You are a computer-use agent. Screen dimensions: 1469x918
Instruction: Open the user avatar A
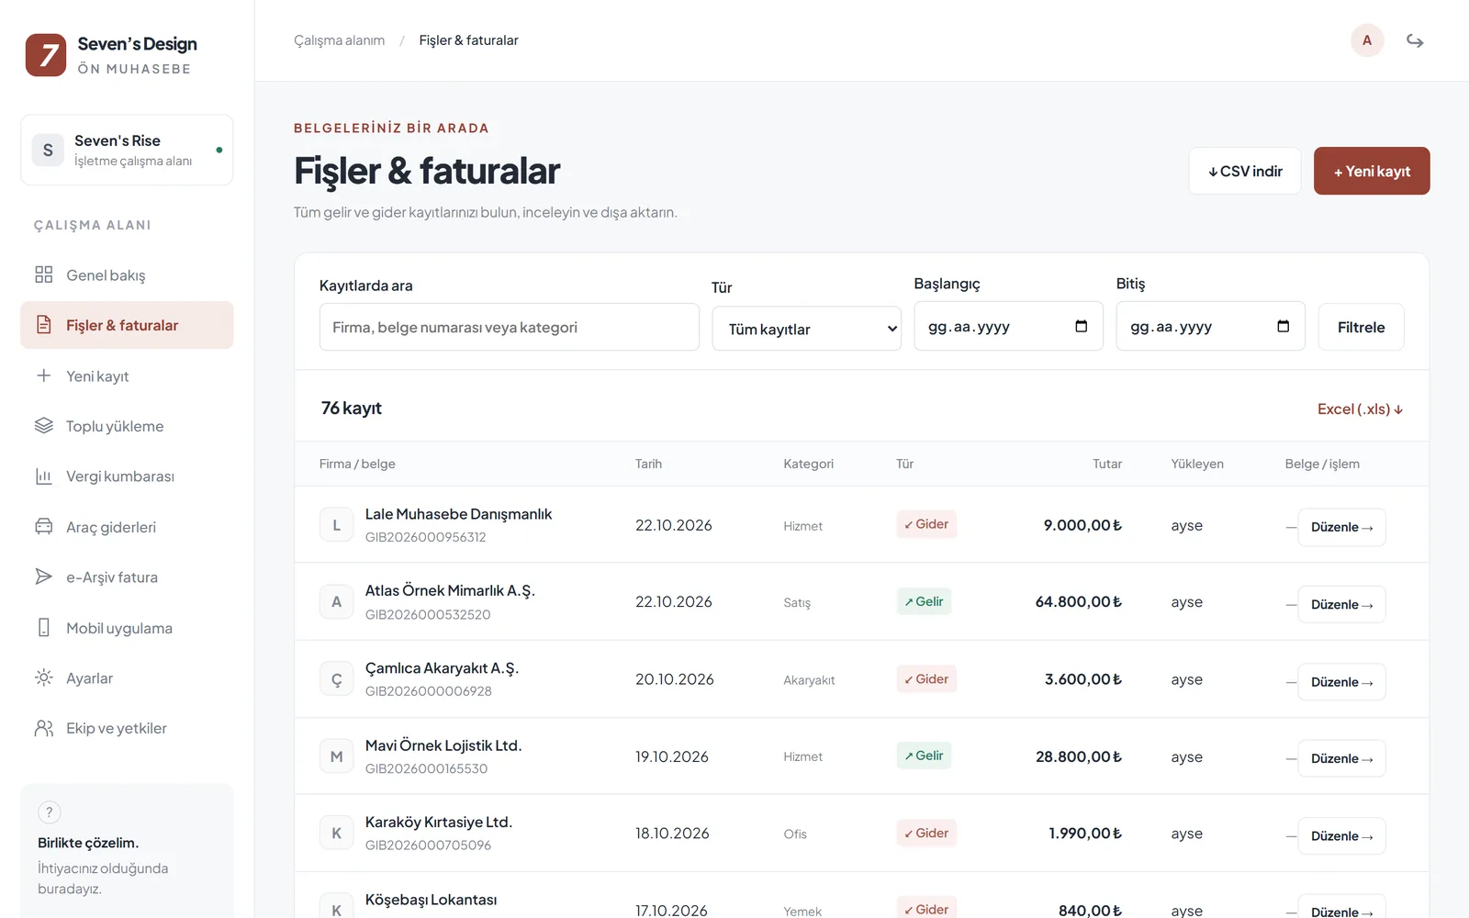click(x=1367, y=40)
